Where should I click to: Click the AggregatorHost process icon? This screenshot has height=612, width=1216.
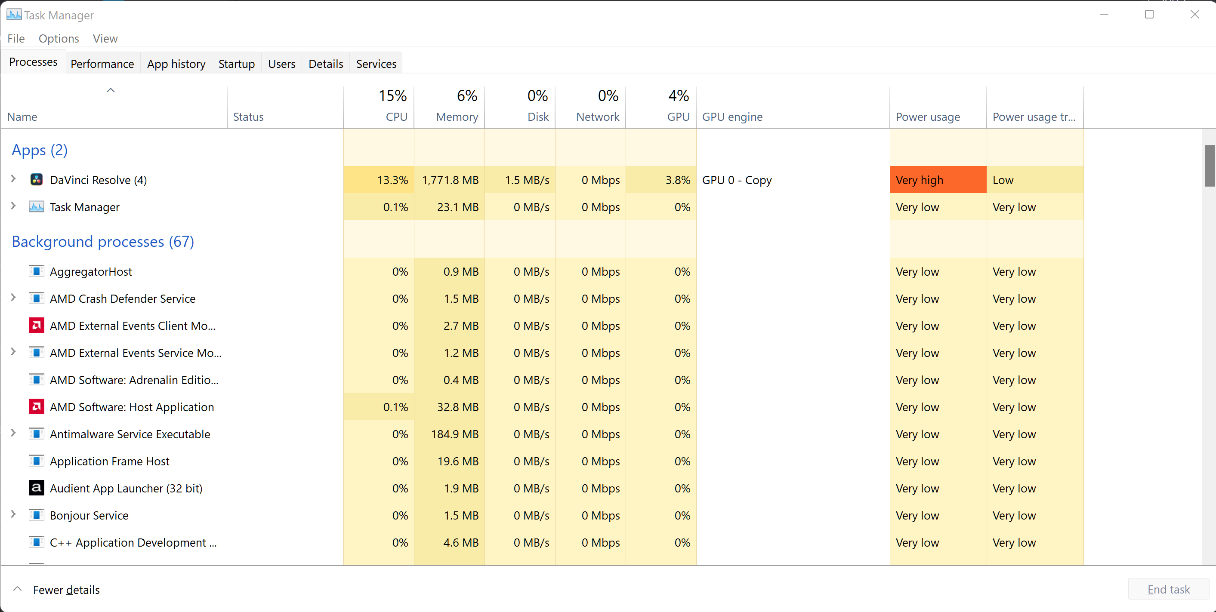[x=36, y=271]
